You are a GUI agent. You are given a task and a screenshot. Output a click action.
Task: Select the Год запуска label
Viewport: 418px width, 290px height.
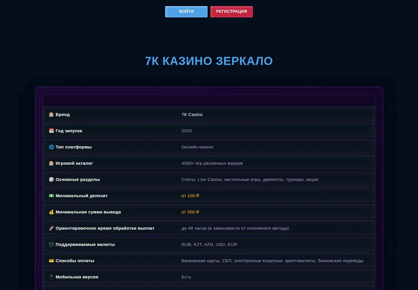[x=69, y=131]
